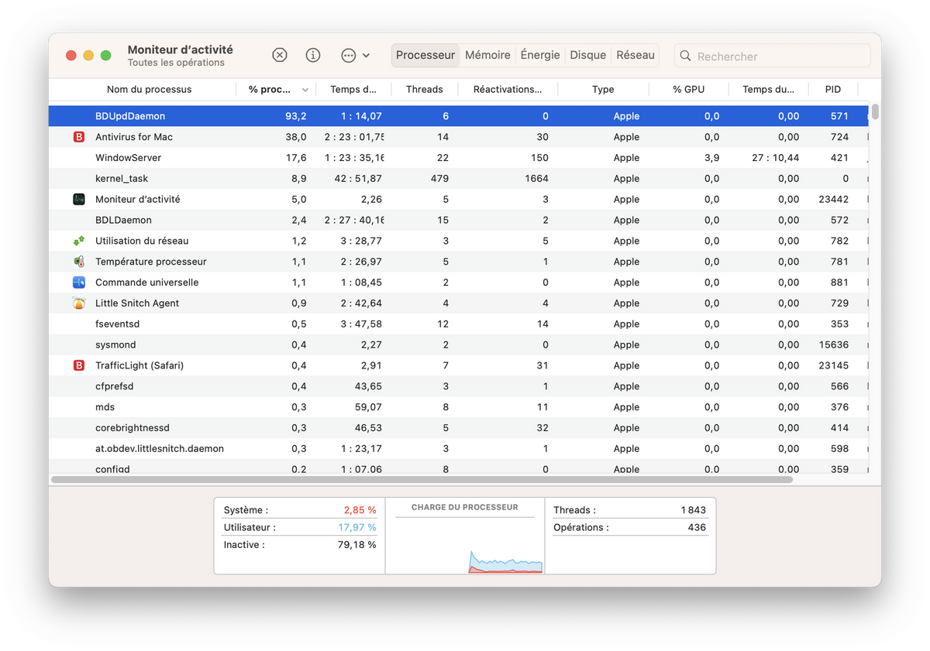The height and width of the screenshot is (651, 930).
Task: Click the Rechercher search field
Action: coord(772,56)
